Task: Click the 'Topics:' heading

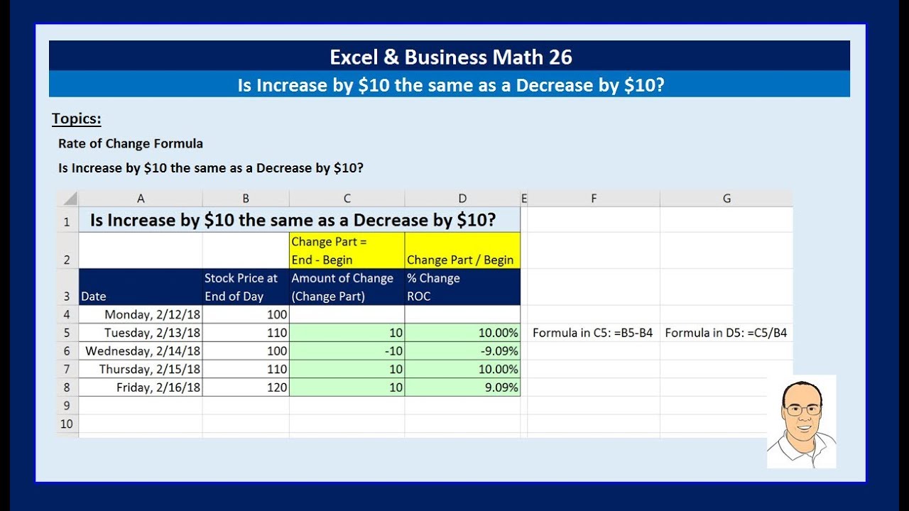Action: 77,119
